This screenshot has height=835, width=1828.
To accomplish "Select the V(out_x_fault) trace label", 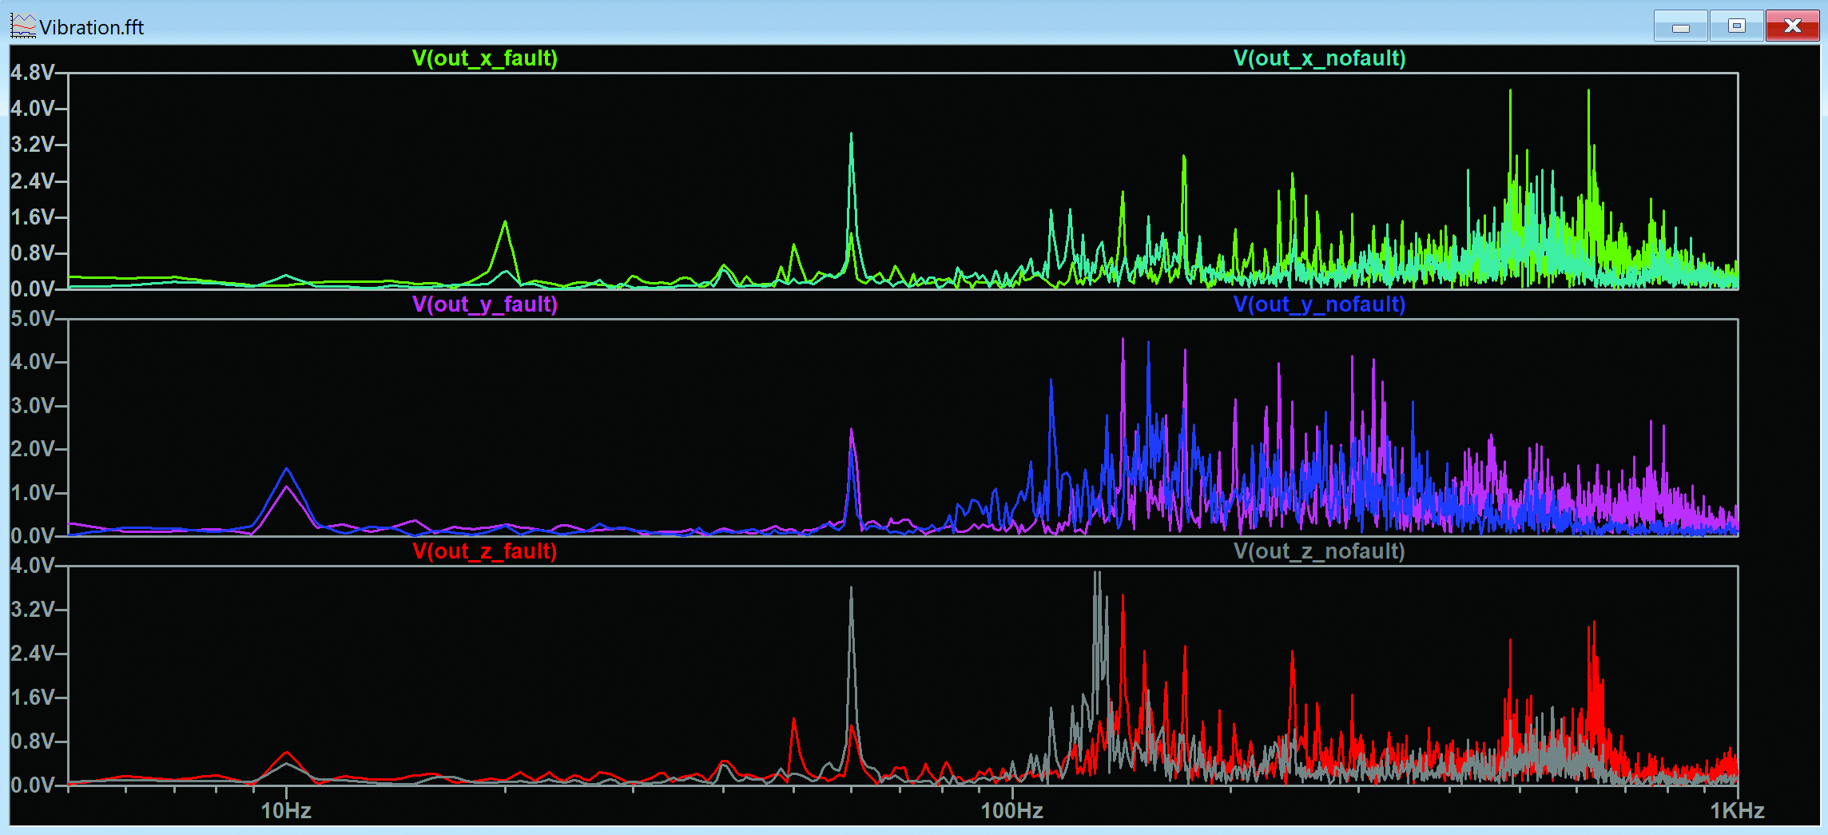I will coord(485,58).
